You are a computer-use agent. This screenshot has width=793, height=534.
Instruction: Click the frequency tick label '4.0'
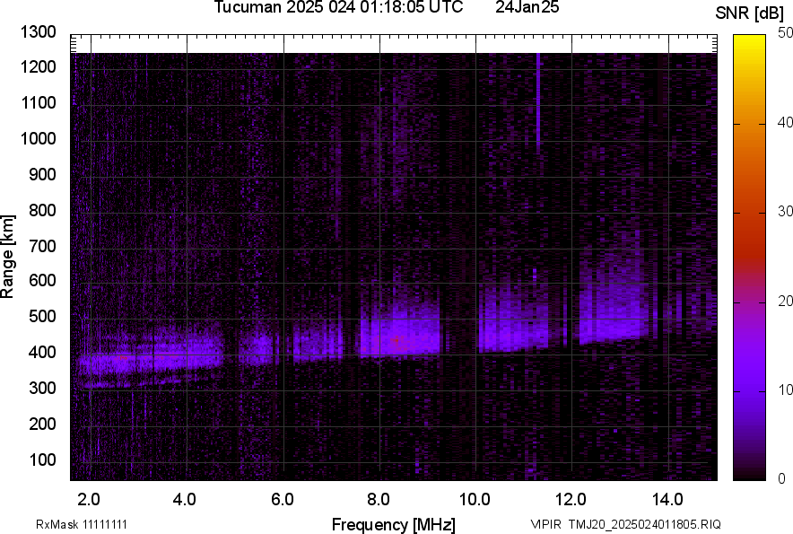coord(185,500)
